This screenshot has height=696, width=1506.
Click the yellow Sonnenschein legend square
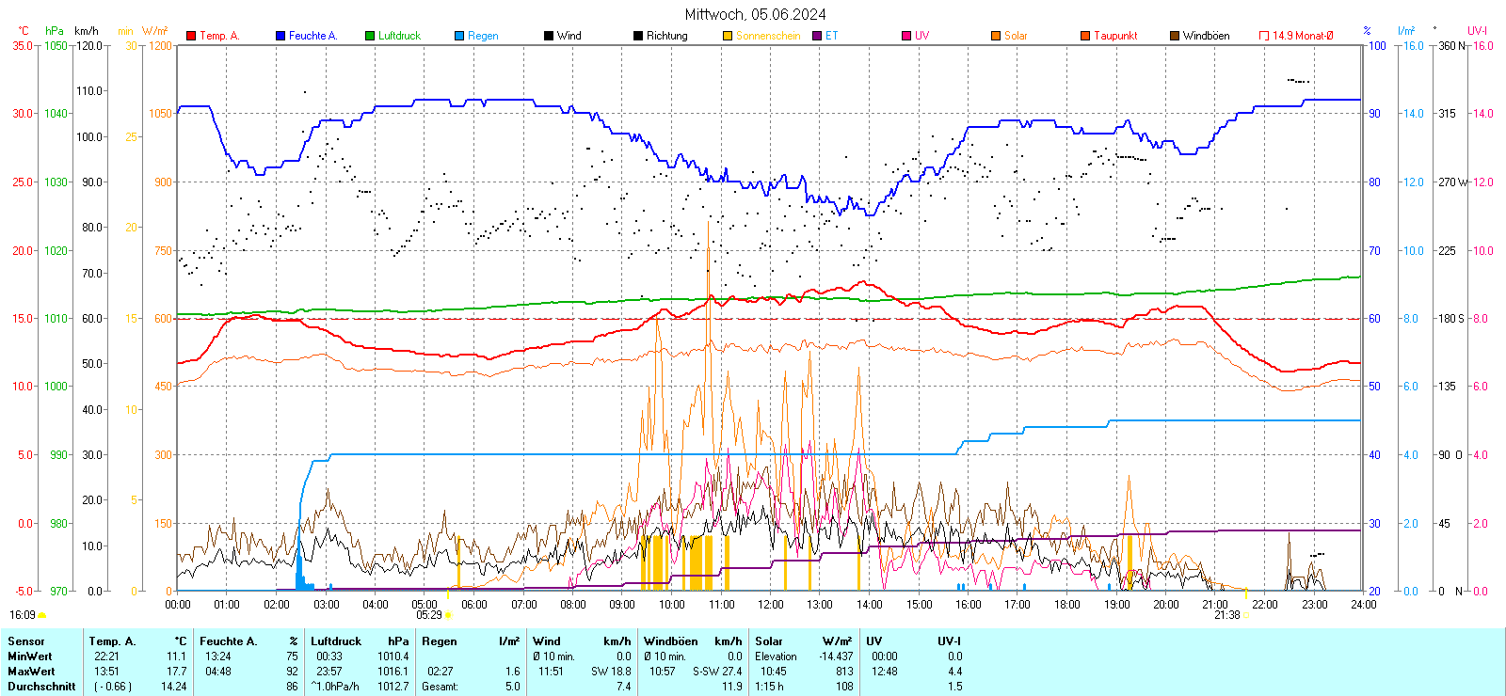[728, 36]
